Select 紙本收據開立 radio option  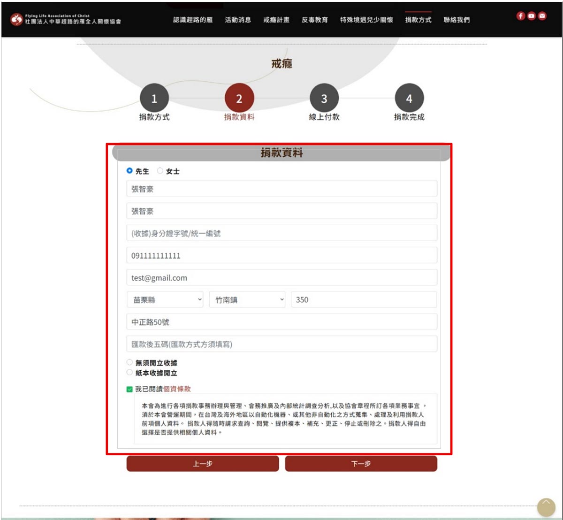(130, 373)
